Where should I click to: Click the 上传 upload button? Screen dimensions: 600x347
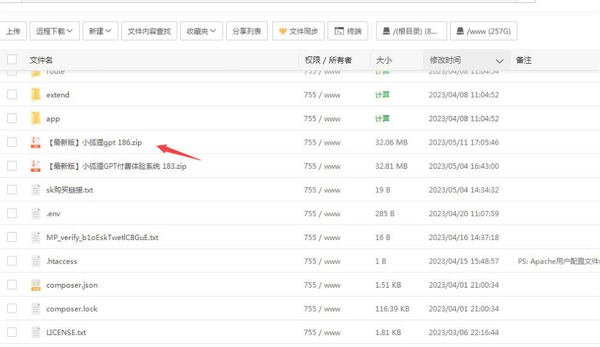[x=14, y=31]
